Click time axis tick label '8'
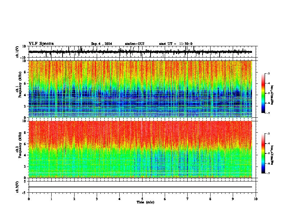Image resolution: width=288 pixels, height=223 pixels. pos(210,199)
